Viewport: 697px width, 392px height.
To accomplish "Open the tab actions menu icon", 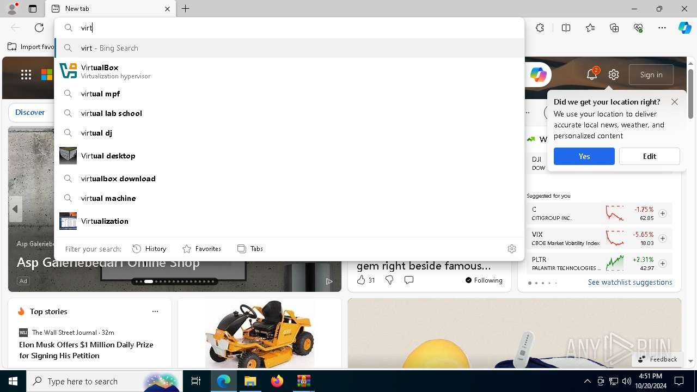I will click(x=33, y=9).
